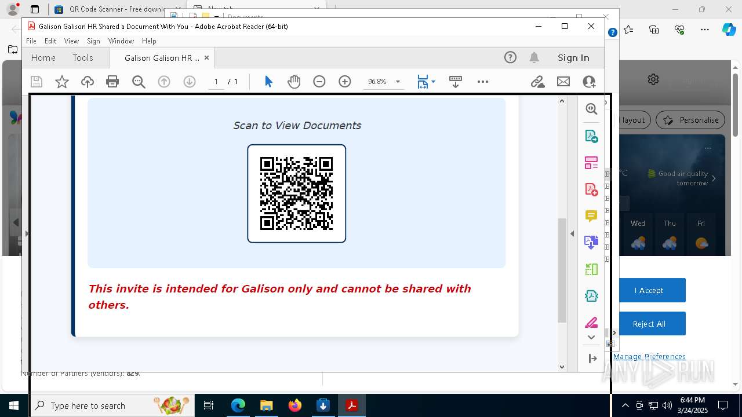Open search tool in right pane
This screenshot has width=742, height=417.
[x=591, y=109]
